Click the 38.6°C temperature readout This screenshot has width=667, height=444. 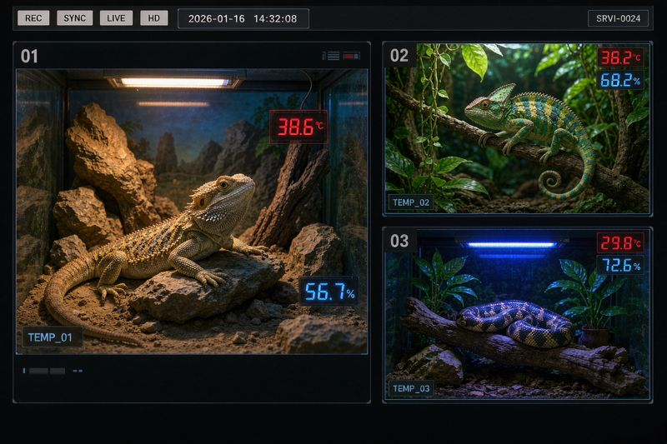click(299, 127)
